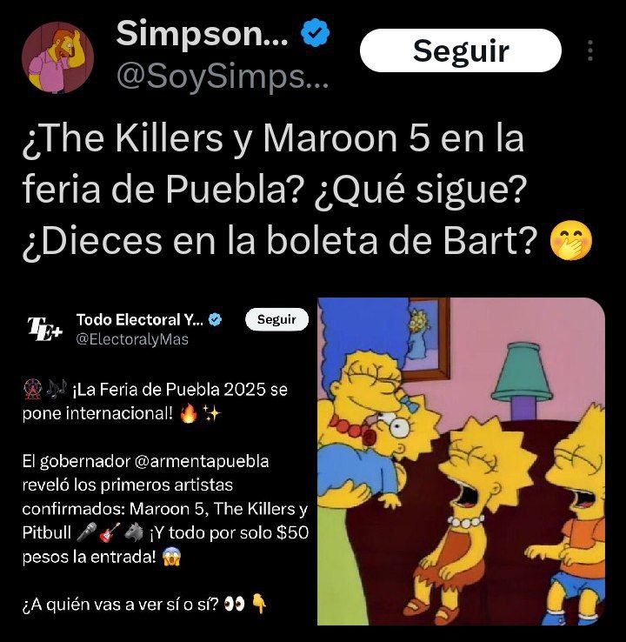Click the pointing down hand emoji
Viewport: 626px width, 642px height.
tap(260, 604)
